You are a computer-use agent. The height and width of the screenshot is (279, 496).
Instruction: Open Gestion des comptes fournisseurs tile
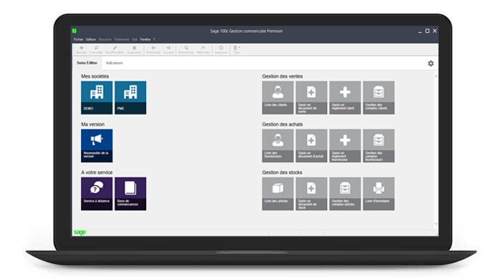[x=379, y=146]
